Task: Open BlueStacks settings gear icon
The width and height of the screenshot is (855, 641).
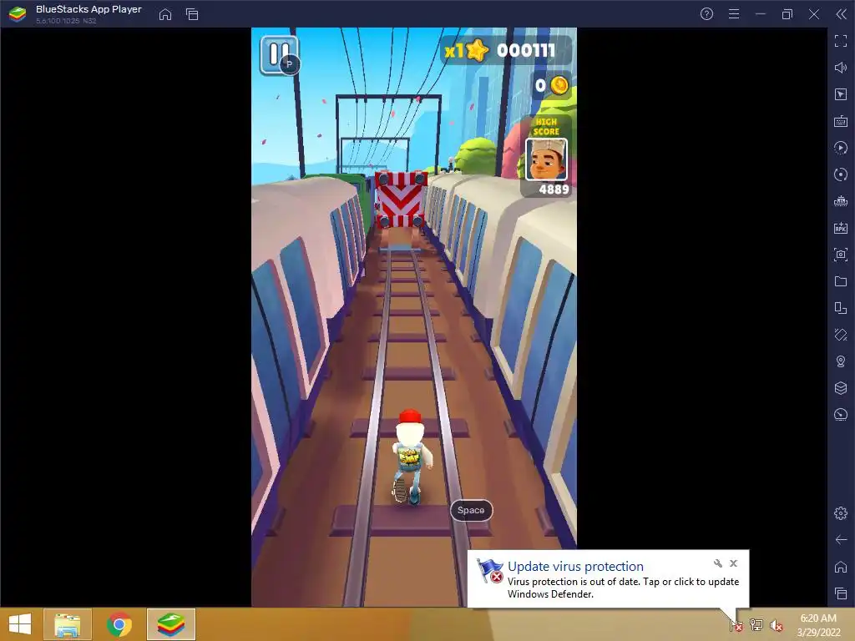Action: (841, 513)
